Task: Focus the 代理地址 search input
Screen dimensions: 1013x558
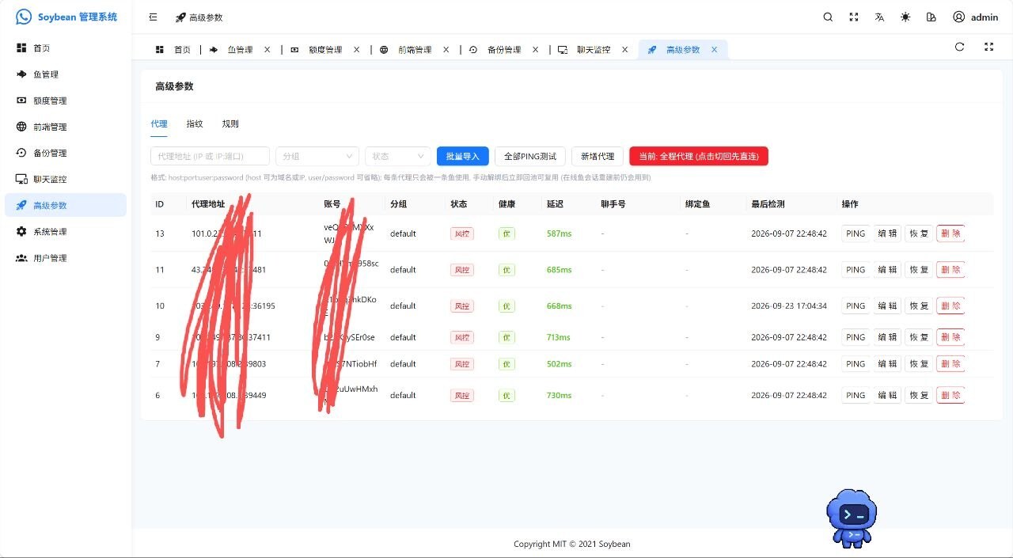Action: tap(210, 156)
